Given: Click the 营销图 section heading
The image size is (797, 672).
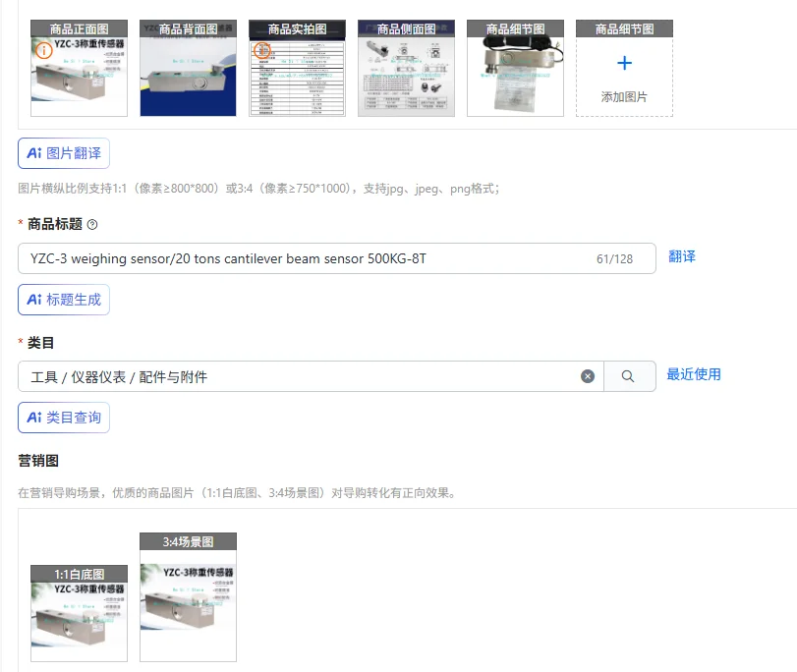Looking at the screenshot, I should (38, 461).
